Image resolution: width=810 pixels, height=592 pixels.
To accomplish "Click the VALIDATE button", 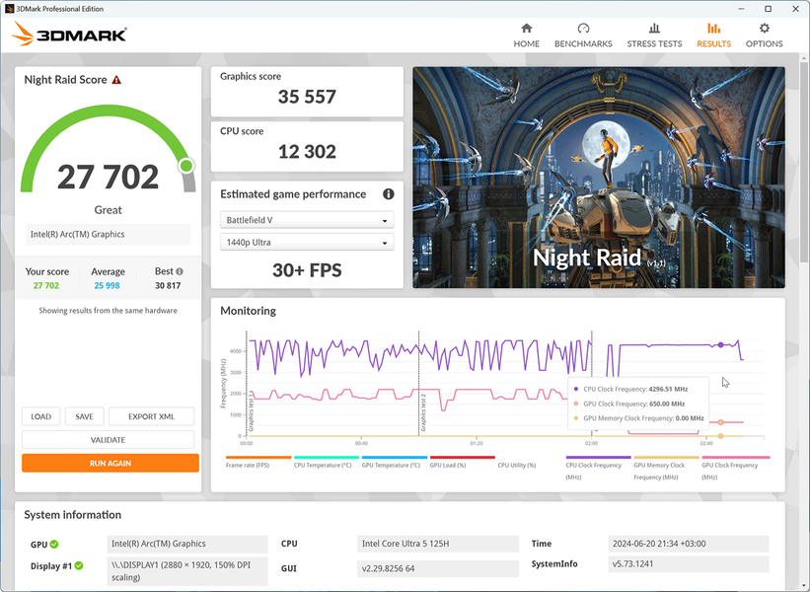I will tap(108, 440).
